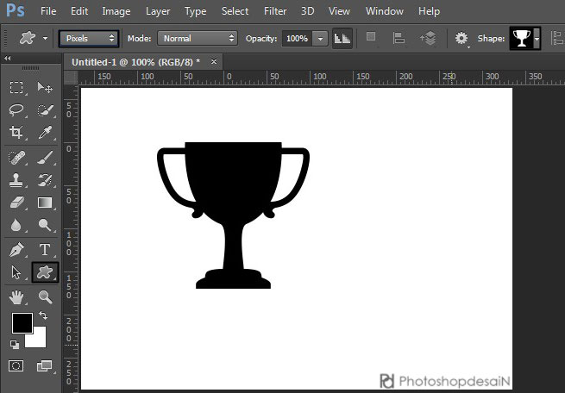The image size is (565, 393).
Task: Expand the custom Shape picker dropdown
Action: 537,39
